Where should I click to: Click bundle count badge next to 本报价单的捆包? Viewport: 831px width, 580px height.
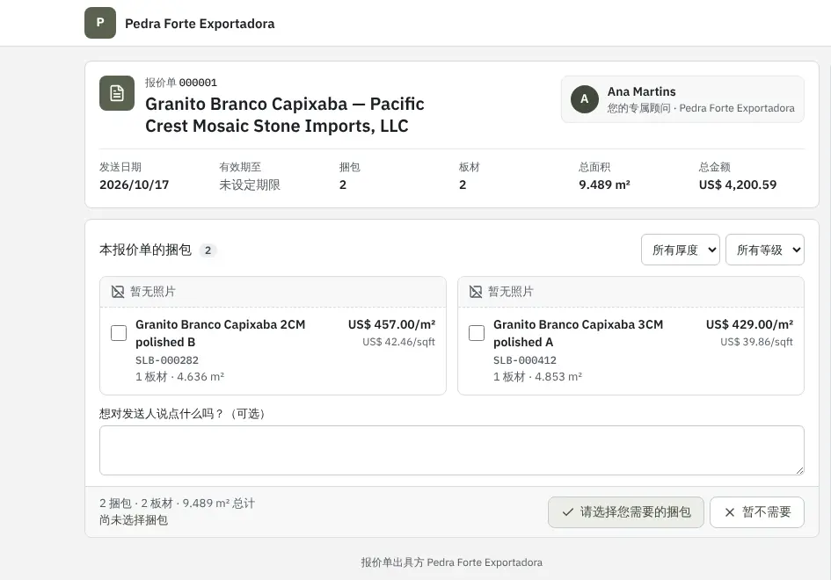click(x=208, y=250)
